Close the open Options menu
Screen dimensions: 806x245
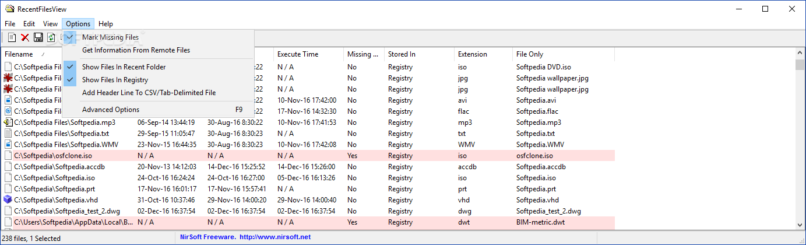[78, 24]
